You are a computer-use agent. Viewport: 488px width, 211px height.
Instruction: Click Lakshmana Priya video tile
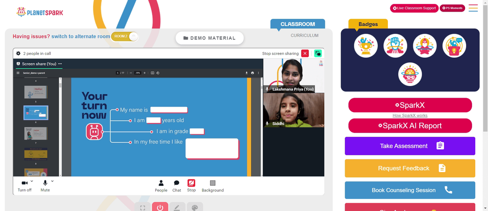click(294, 76)
